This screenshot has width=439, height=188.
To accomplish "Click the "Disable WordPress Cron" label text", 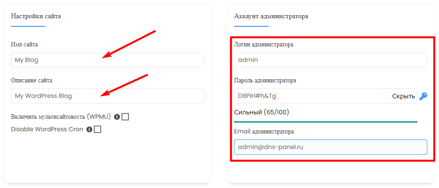I will tap(47, 129).
